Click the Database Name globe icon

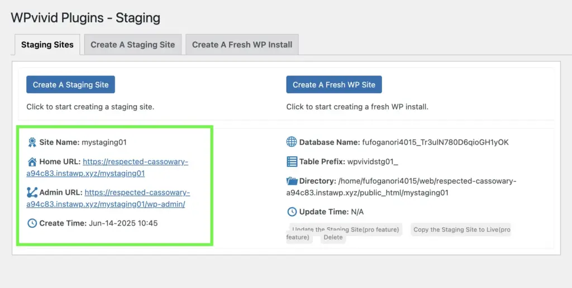coord(292,142)
